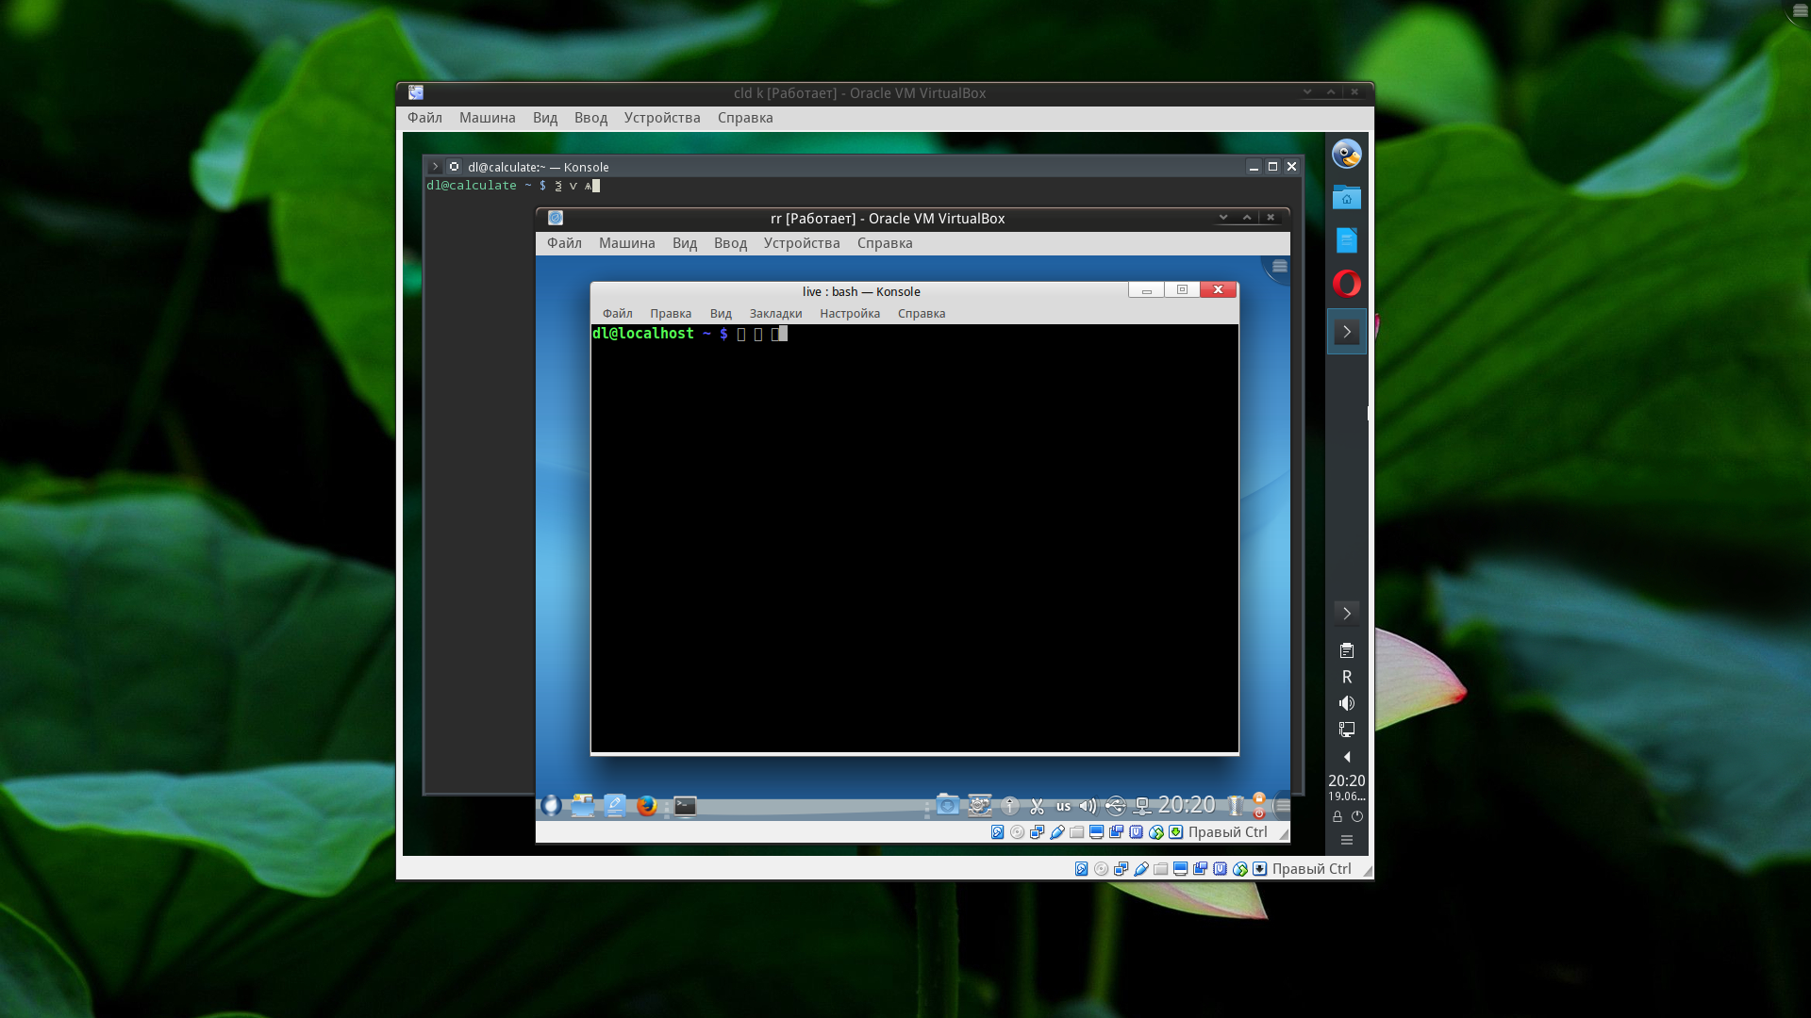
Task: Open the clipboard icon in side panel
Action: pyautogui.click(x=1346, y=650)
